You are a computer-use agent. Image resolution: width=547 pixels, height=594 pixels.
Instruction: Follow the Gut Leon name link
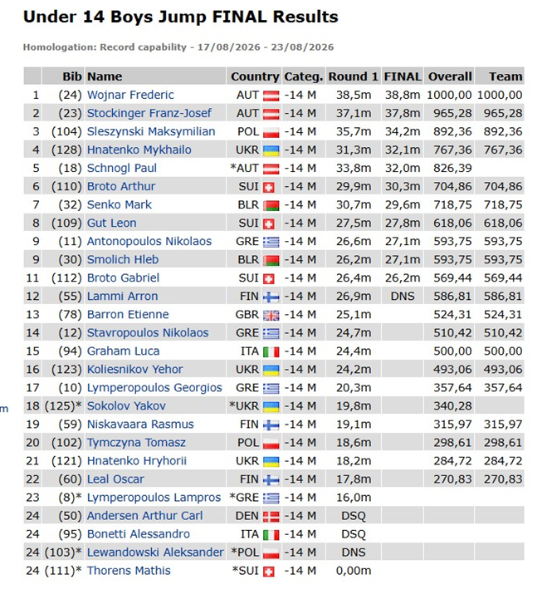click(x=112, y=223)
